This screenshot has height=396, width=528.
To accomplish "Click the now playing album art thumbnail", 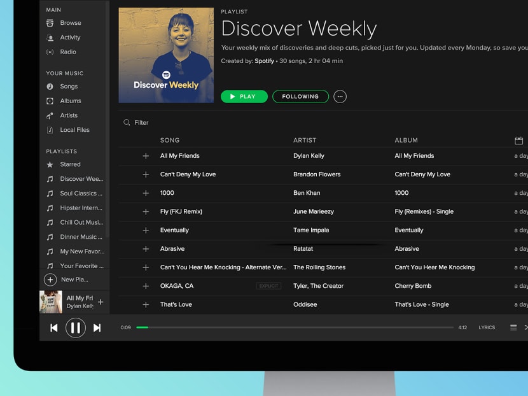I will [x=51, y=302].
